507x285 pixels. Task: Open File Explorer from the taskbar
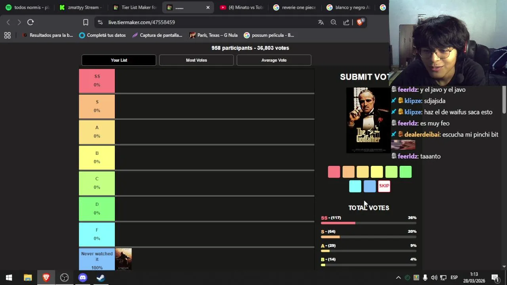click(28, 277)
